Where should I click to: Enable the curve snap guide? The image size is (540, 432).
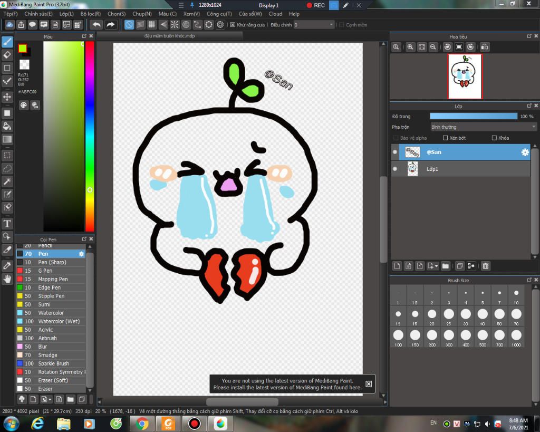pos(197,24)
